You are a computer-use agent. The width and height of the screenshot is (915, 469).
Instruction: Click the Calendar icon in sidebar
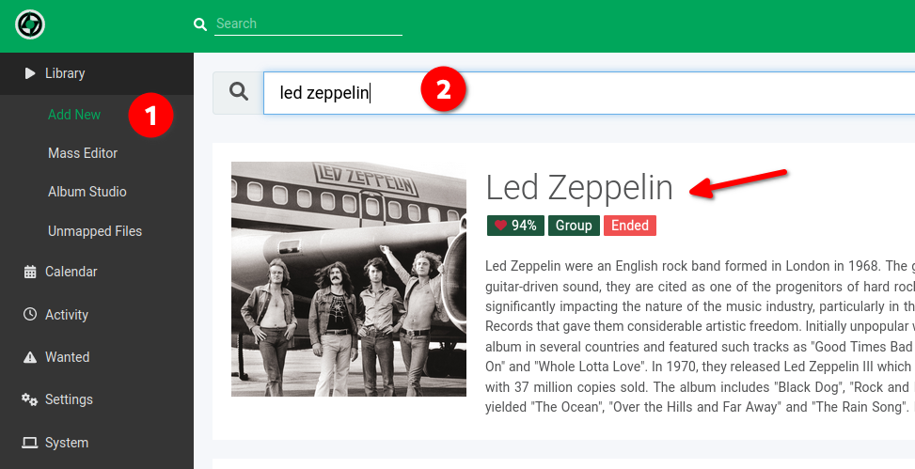30,272
